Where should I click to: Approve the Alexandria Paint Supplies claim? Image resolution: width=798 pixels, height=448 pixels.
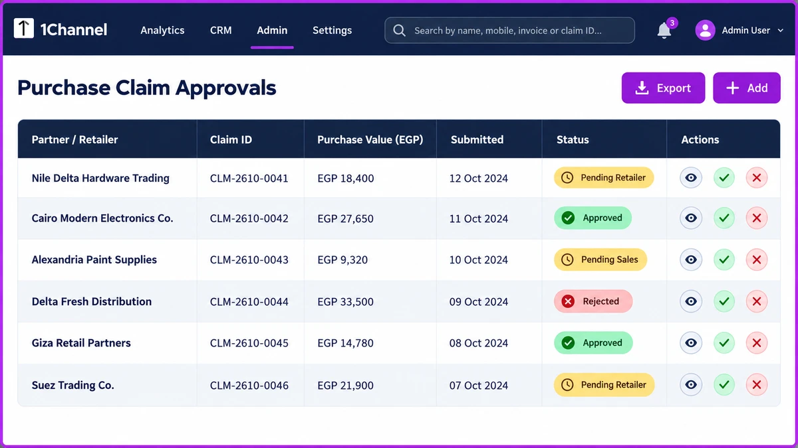(x=724, y=260)
